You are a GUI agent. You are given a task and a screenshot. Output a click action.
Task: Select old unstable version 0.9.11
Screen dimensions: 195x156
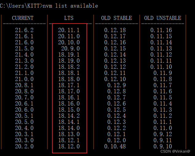click(163, 140)
